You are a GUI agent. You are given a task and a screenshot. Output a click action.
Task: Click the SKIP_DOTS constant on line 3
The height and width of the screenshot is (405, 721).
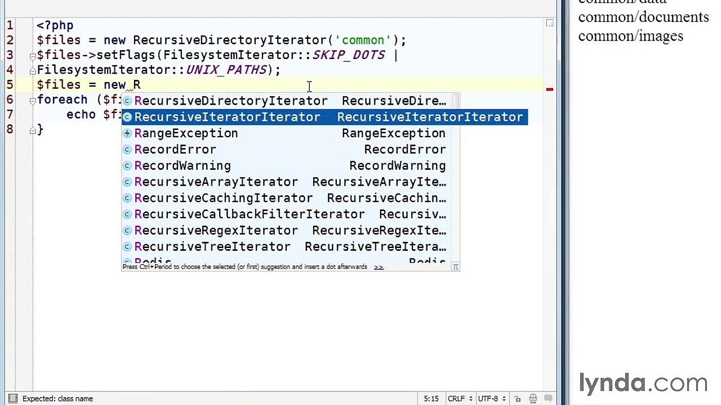[349, 55]
